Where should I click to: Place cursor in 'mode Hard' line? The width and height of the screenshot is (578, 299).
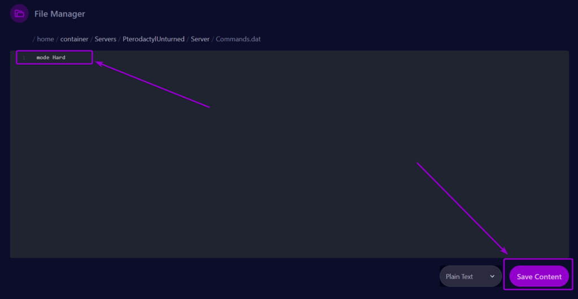[x=51, y=58]
